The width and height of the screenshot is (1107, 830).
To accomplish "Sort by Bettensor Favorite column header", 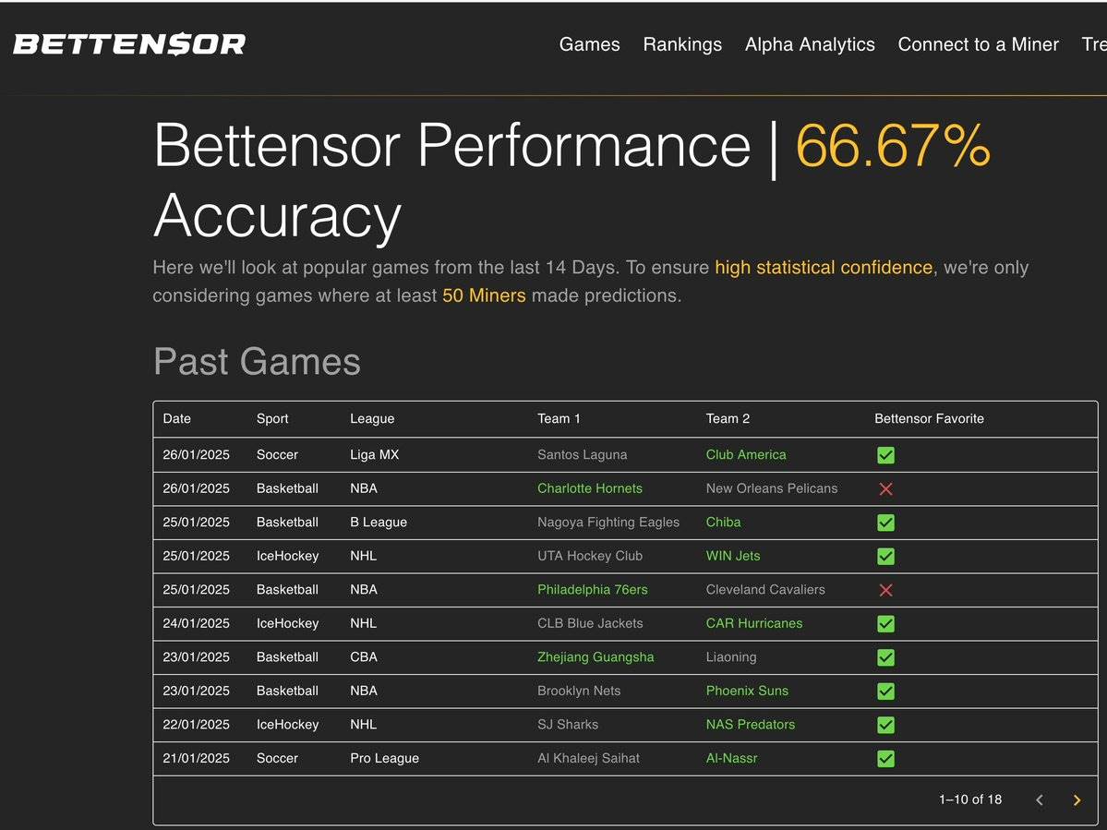I will coord(929,419).
